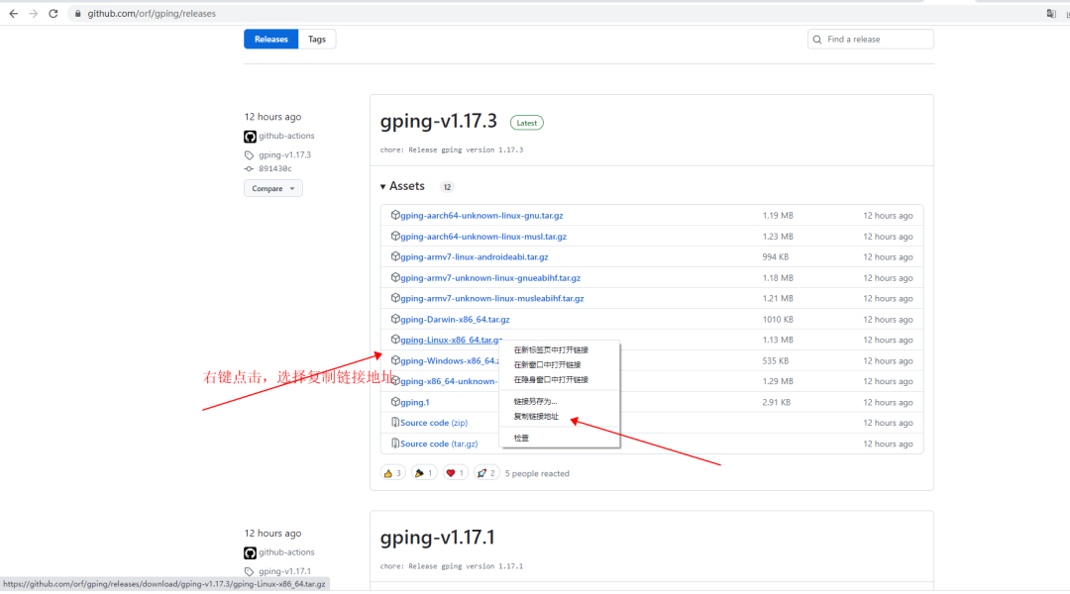
Task: Click package icon for Darwin-x86_64 asset
Action: coord(395,319)
